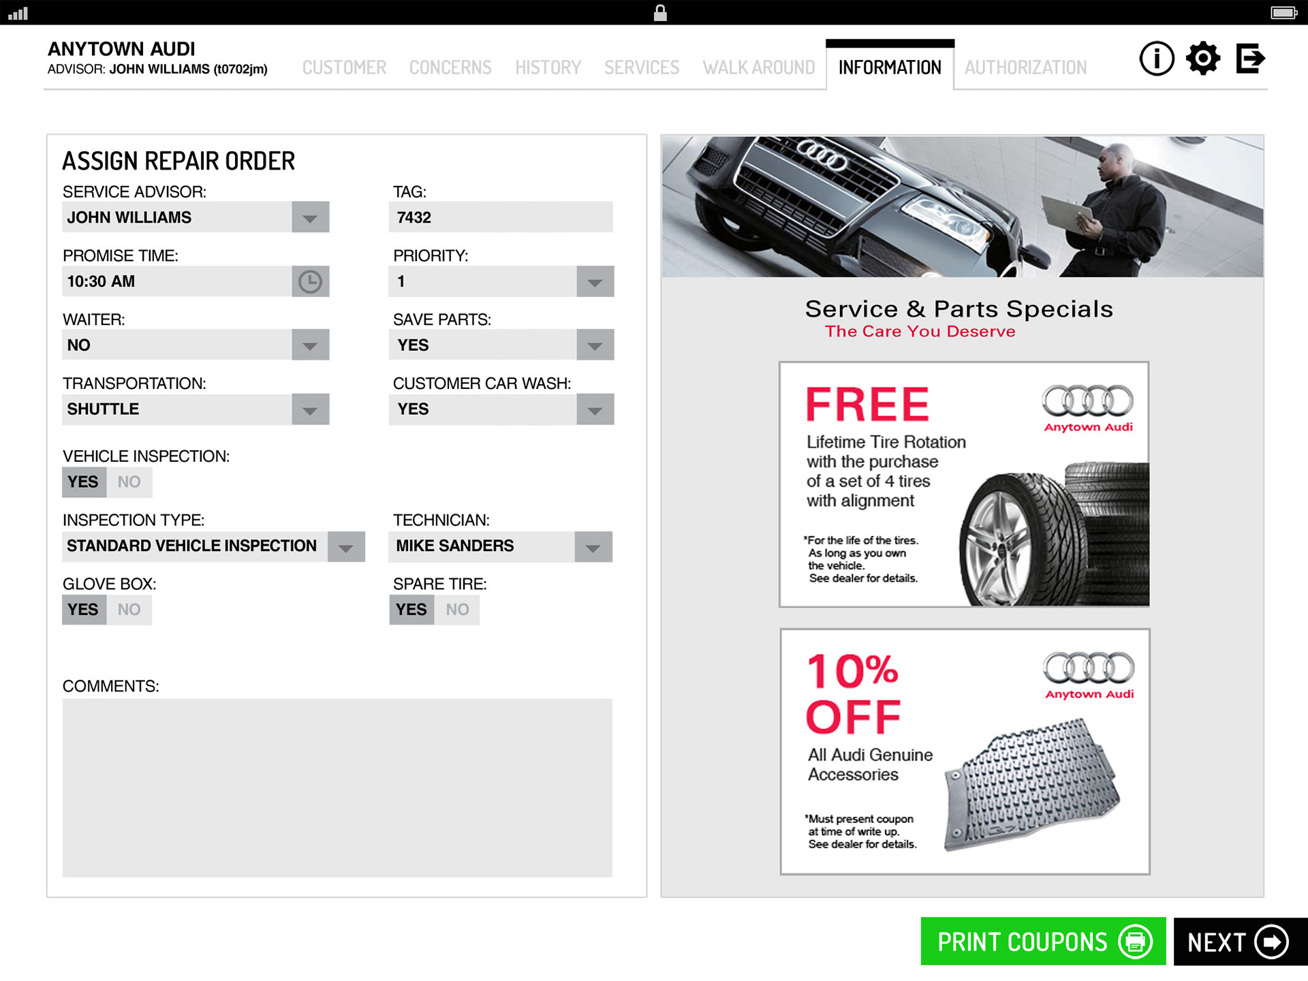Click the Assign Repair Order heading

click(178, 161)
